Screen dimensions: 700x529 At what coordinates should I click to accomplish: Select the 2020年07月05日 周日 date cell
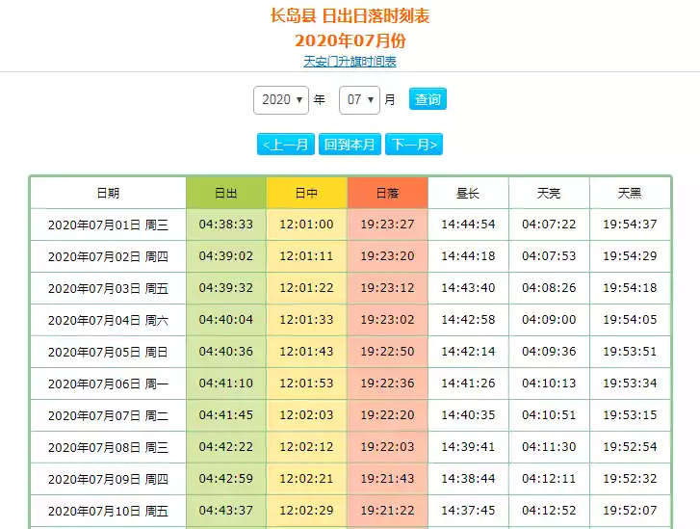(x=108, y=352)
